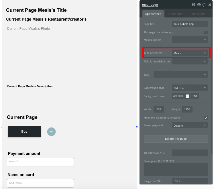Click the Amount input on canvas
Image resolution: width=214 pixels, height=189 pixels.
(x=40, y=162)
